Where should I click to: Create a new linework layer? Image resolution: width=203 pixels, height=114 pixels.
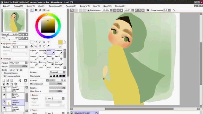point(8,80)
